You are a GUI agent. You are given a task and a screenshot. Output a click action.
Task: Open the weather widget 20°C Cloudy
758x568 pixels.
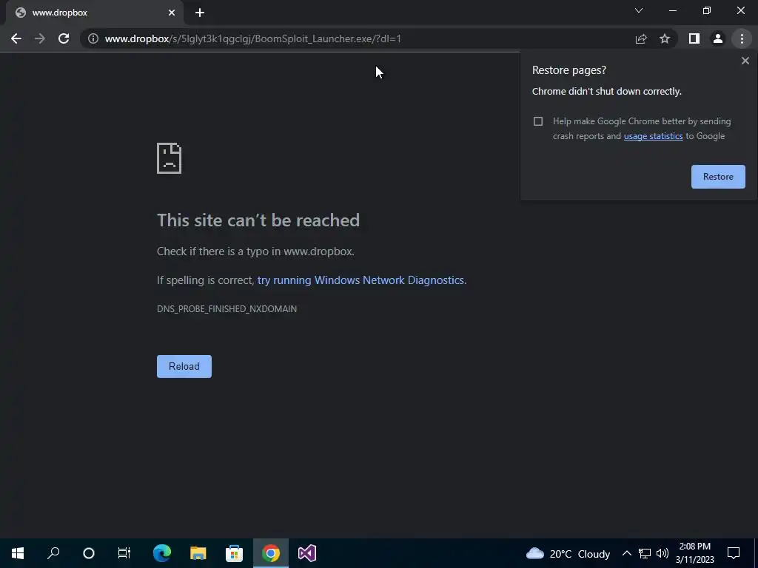click(568, 553)
